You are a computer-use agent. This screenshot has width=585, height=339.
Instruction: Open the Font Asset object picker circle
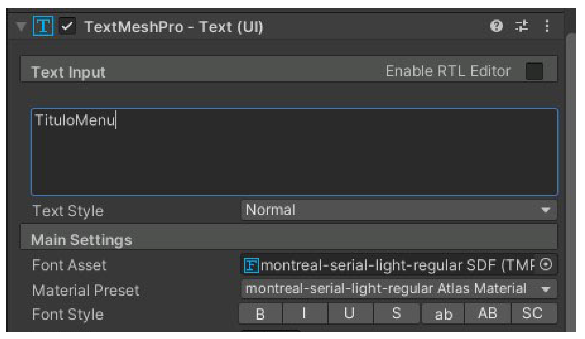point(546,265)
